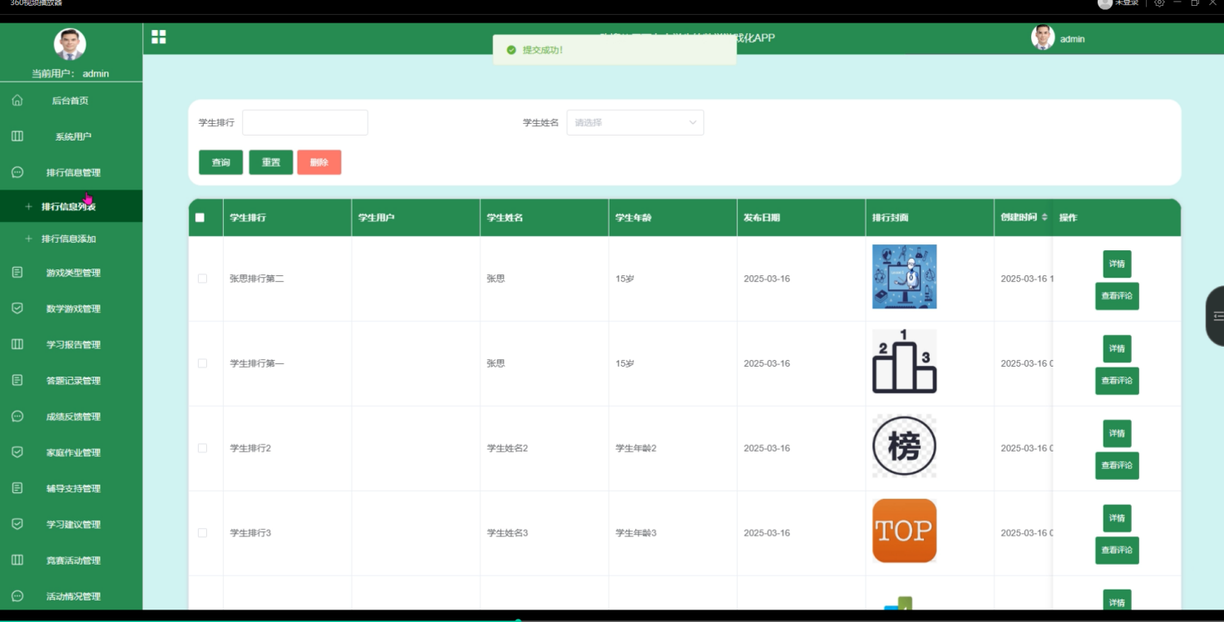Expand 排行信息管理 menu

pos(73,172)
